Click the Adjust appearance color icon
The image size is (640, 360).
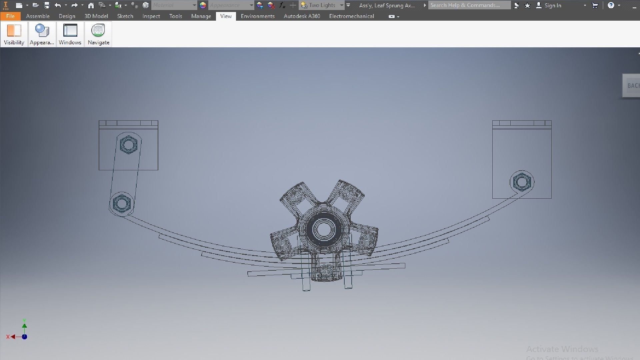point(260,5)
